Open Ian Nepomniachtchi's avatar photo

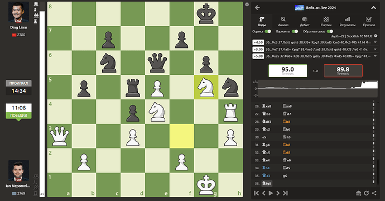18,171
